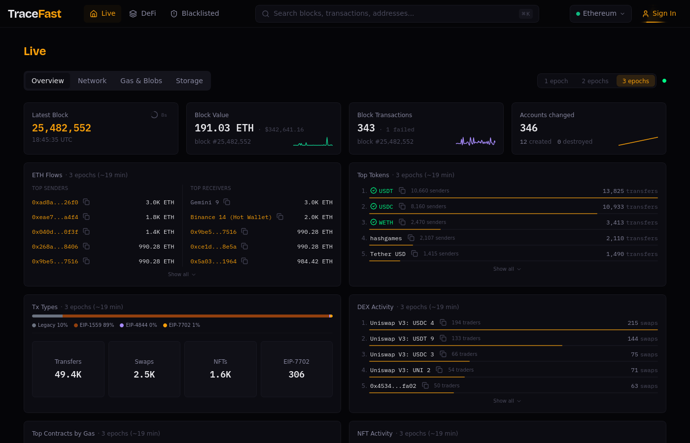Copy Uniswap V3: USDC 3 pool address
Image resolution: width=690 pixels, height=443 pixels.
pyautogui.click(x=443, y=354)
